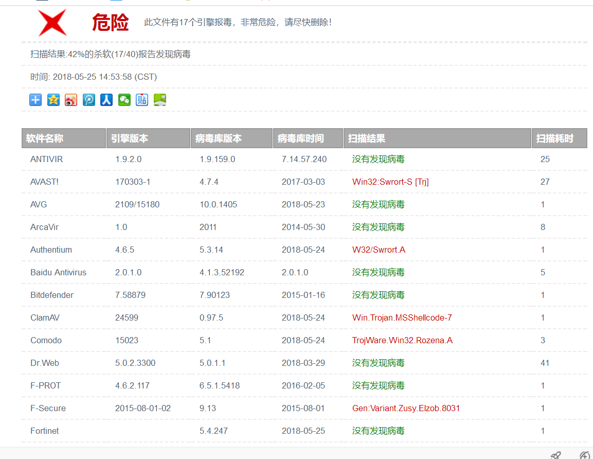Click the 病毒库版本 column header
This screenshot has height=459, width=593.
click(x=231, y=138)
